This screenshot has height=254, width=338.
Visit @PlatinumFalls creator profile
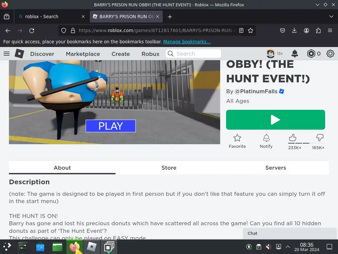pos(256,91)
